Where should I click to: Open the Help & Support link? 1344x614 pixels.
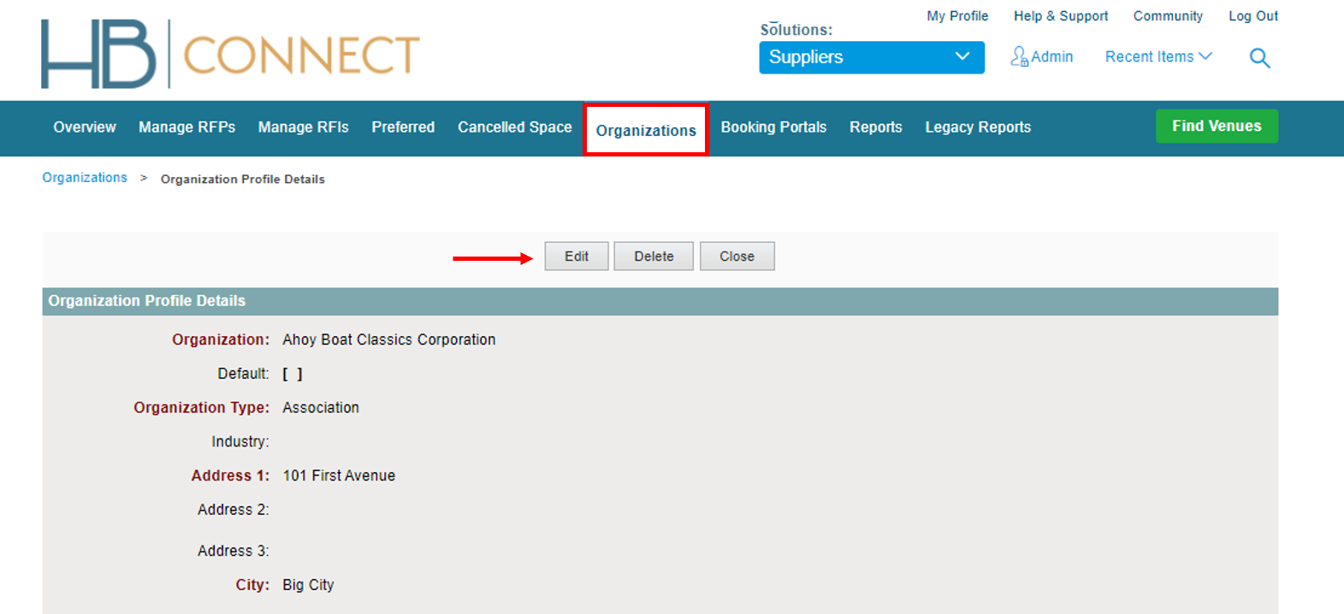(x=1060, y=16)
